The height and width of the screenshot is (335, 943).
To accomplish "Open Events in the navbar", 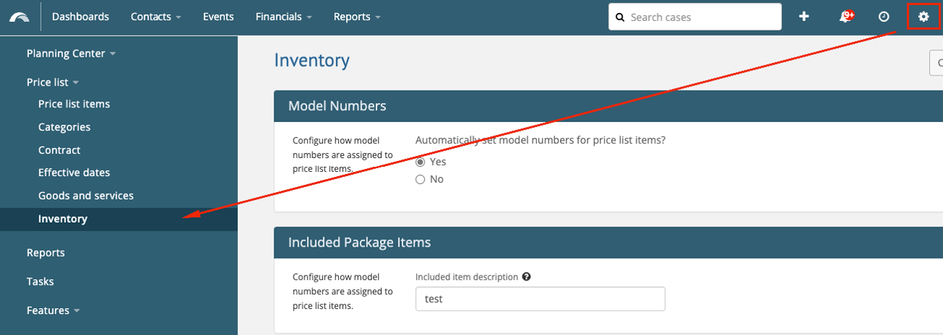I will pyautogui.click(x=218, y=17).
